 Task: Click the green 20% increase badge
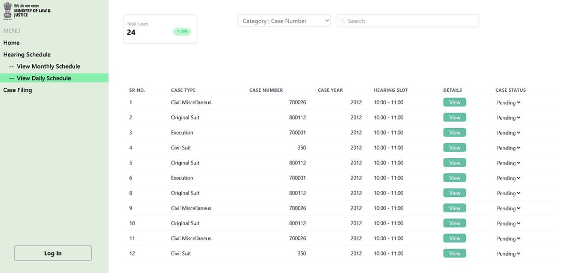182,32
